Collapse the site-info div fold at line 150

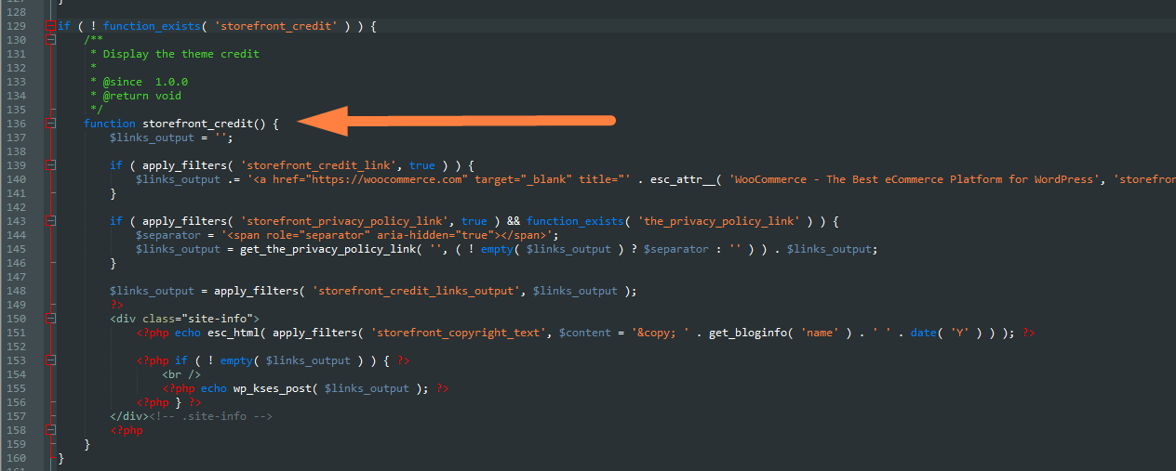coord(49,319)
